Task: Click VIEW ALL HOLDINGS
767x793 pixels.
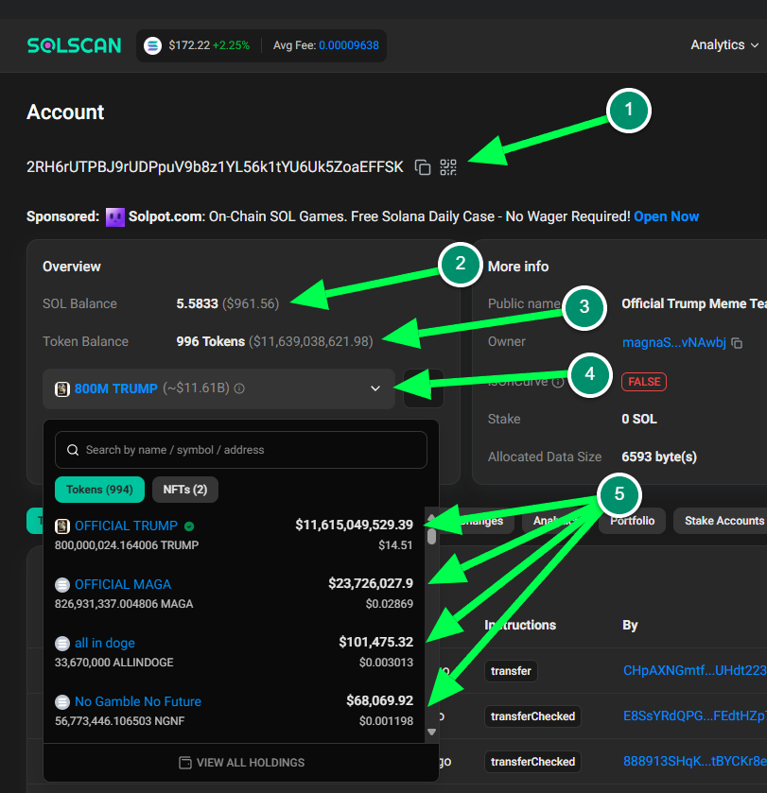Action: click(242, 763)
